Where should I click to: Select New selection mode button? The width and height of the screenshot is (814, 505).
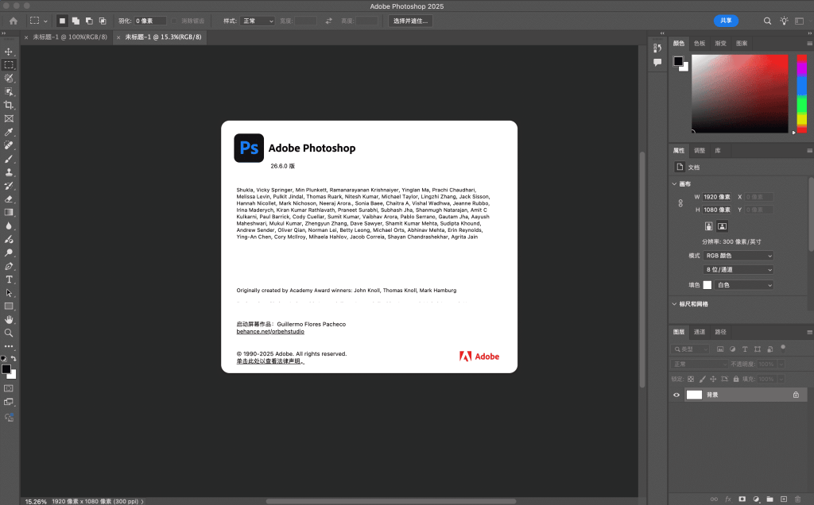tap(62, 21)
